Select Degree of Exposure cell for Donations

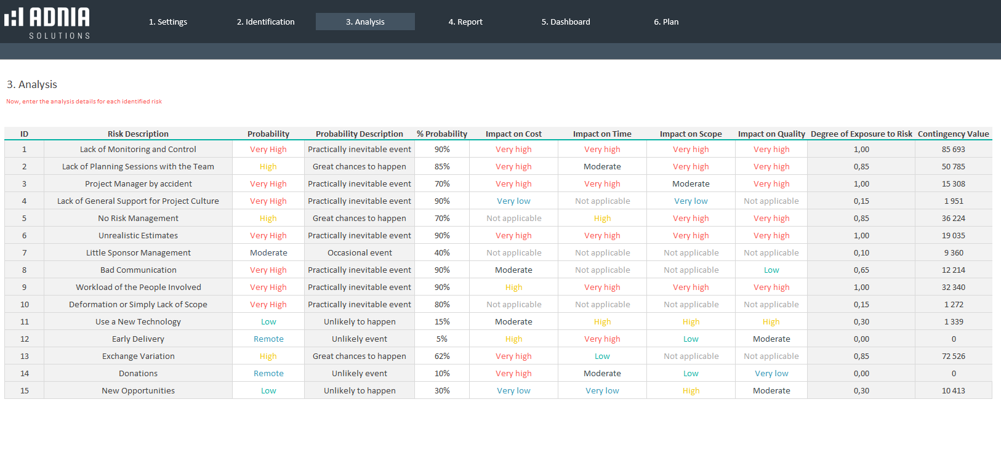click(861, 373)
